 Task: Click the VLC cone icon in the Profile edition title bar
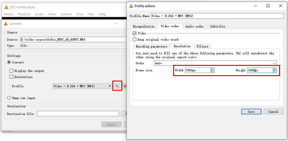point(131,6)
